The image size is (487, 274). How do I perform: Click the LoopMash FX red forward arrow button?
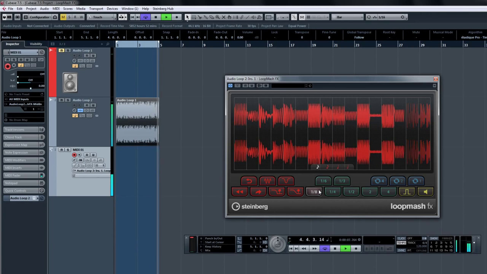coord(258,192)
